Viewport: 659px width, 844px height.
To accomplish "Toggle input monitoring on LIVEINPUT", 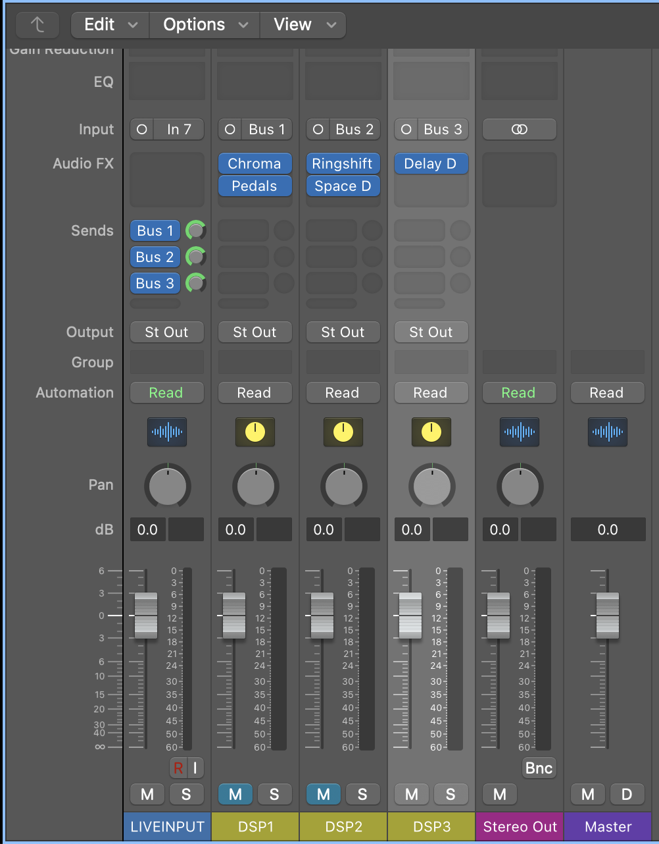I will tap(195, 768).
